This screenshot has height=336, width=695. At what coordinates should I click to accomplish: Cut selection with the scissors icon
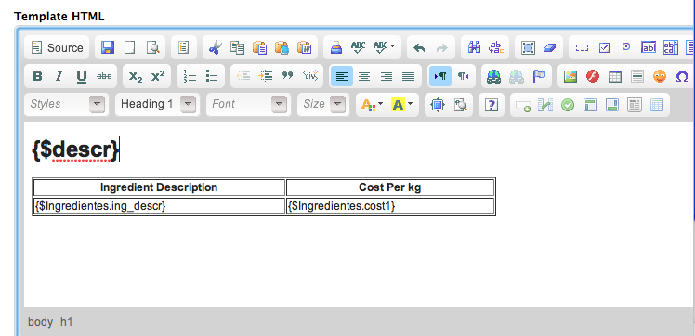(x=215, y=47)
